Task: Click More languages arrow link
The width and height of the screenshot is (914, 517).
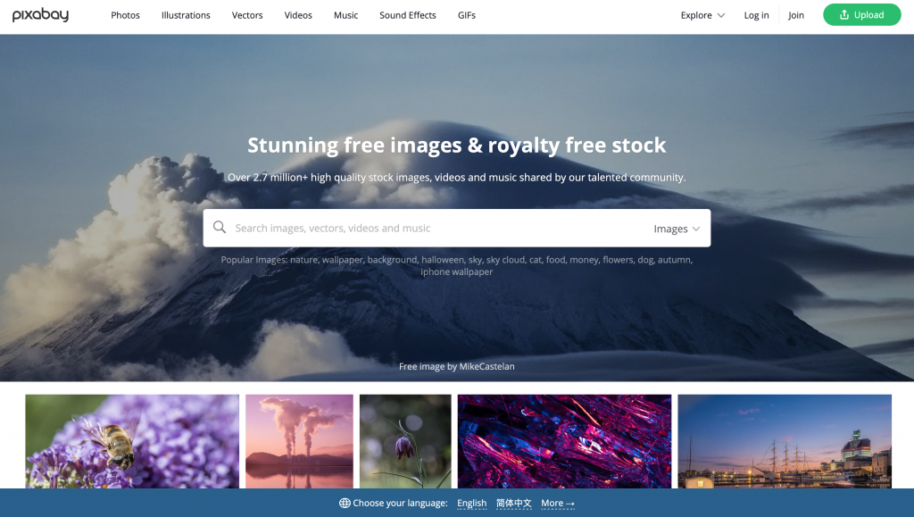Action: (x=558, y=503)
